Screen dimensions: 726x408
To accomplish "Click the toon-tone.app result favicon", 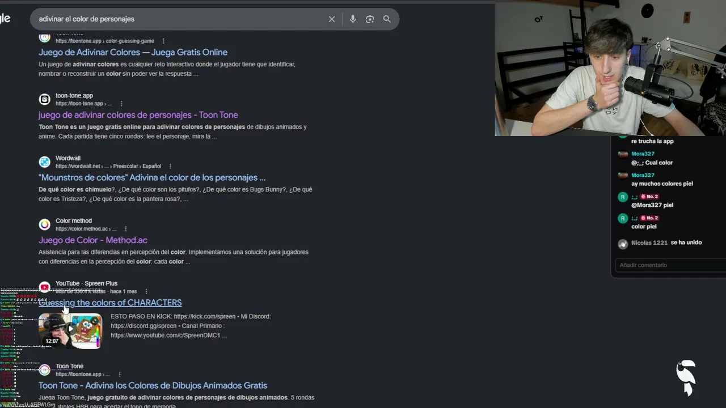I will tap(44, 100).
